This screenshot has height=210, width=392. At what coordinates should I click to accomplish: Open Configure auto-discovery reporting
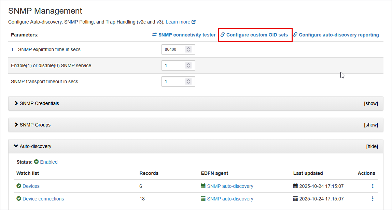click(x=339, y=35)
